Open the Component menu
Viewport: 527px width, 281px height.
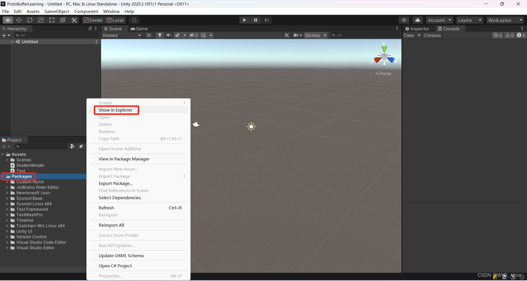(x=86, y=11)
